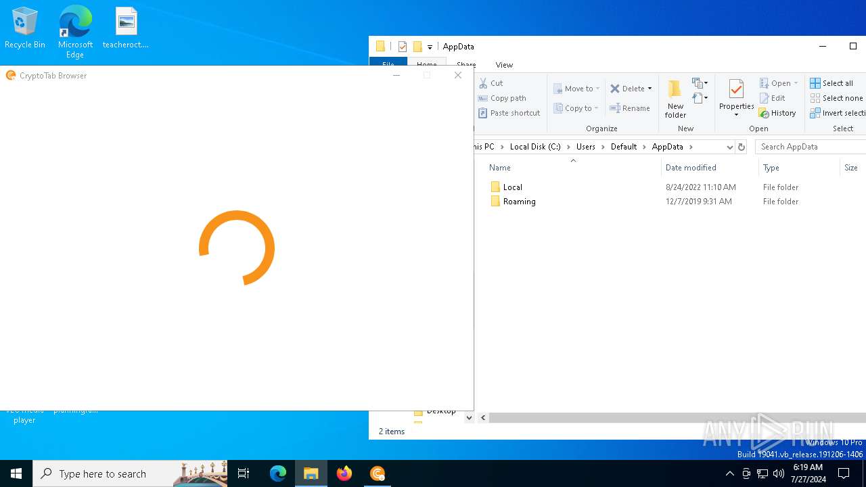Screen dimensions: 866x487
Task: Click Cut in File Explorer ribbon
Action: [x=491, y=83]
